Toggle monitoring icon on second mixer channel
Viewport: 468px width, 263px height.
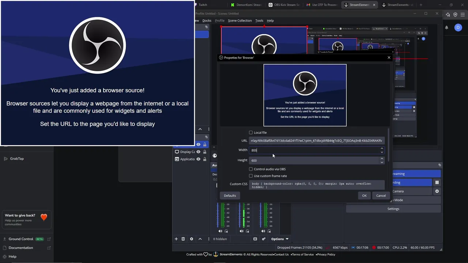point(248,231)
